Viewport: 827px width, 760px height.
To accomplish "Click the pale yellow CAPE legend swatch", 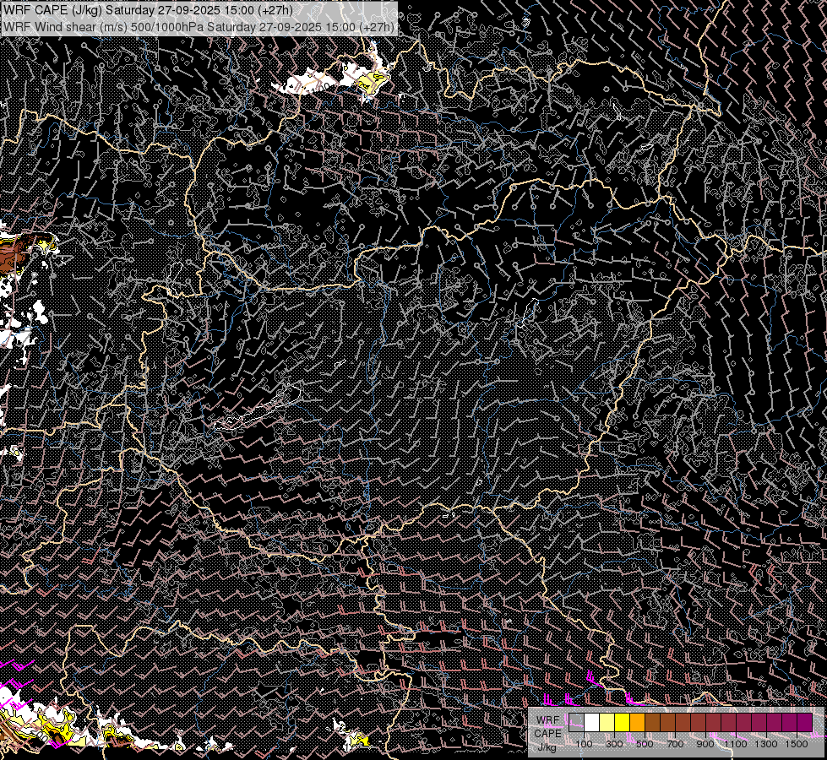I will (x=607, y=723).
